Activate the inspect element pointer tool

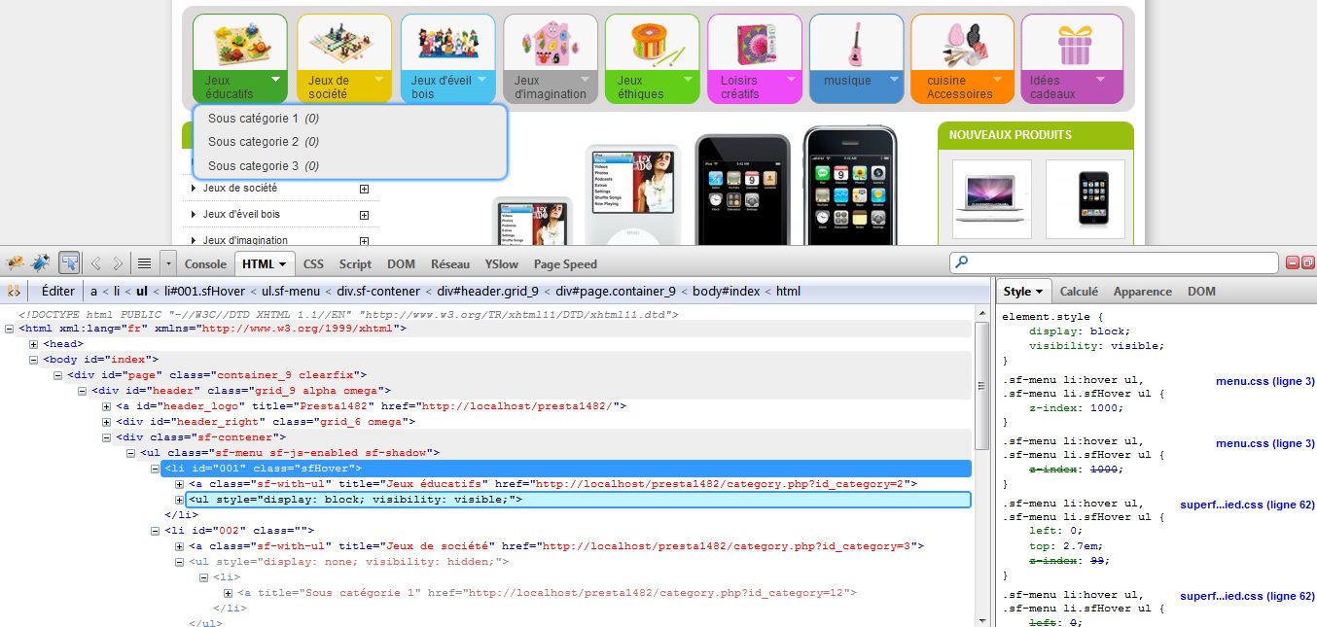coord(69,263)
